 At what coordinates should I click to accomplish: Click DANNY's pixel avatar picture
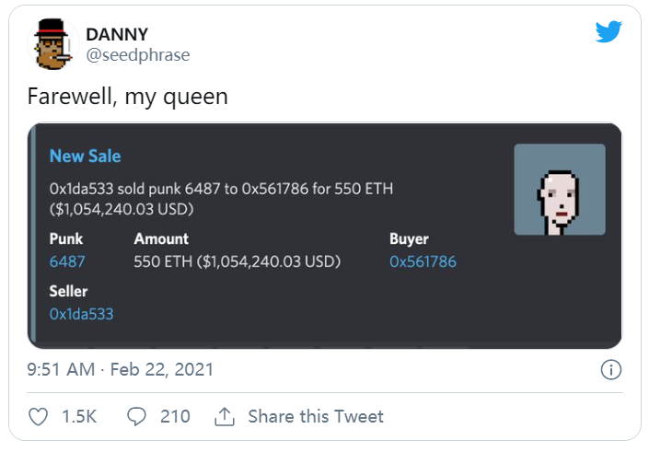[x=52, y=42]
